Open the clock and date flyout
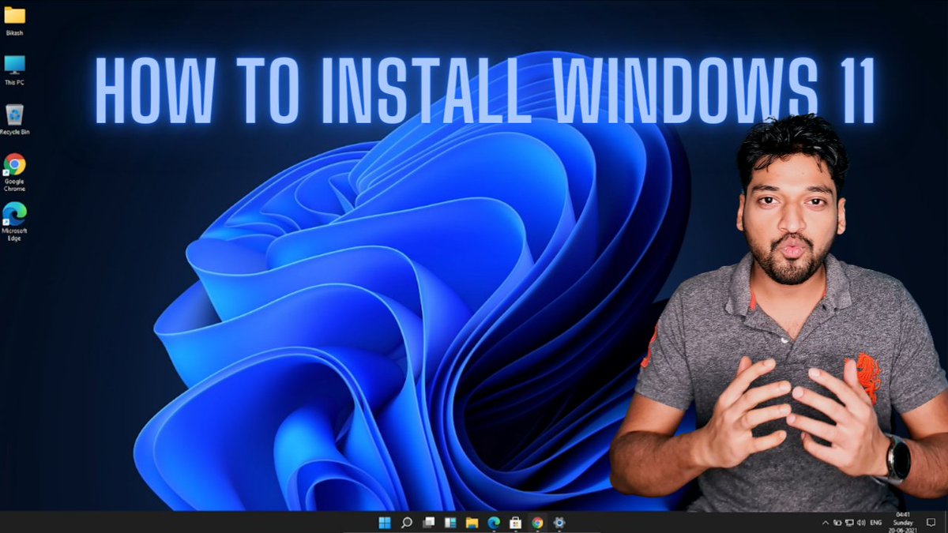 902,522
